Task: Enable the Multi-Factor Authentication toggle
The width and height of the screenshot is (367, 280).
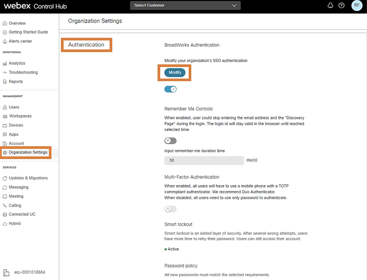Action: click(170, 209)
